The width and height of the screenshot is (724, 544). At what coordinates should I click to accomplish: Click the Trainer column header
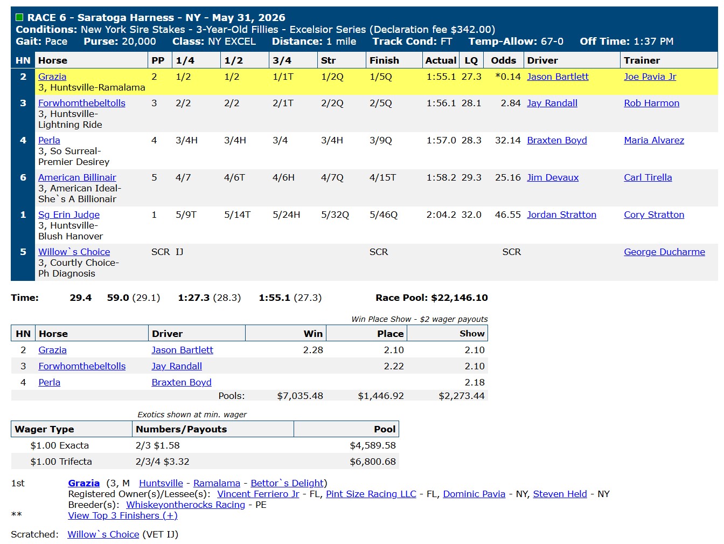[669, 60]
